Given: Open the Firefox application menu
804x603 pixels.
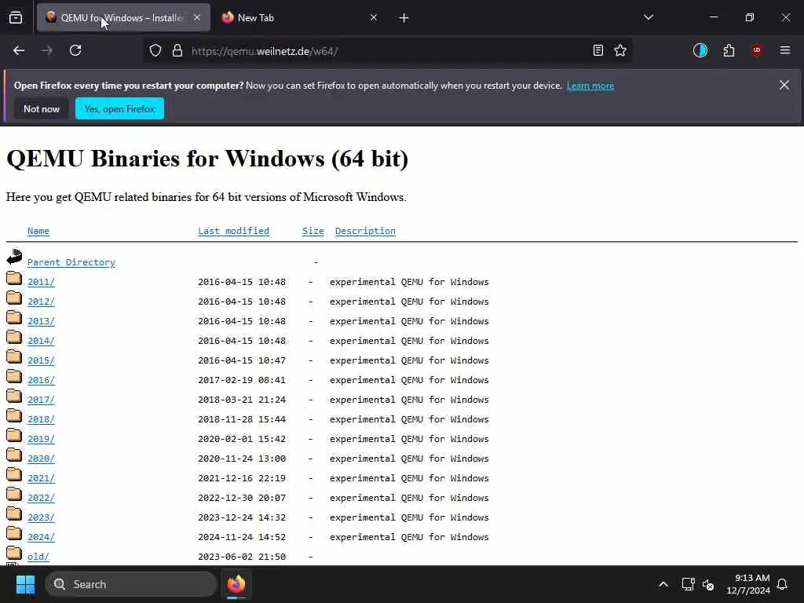Looking at the screenshot, I should coord(785,50).
